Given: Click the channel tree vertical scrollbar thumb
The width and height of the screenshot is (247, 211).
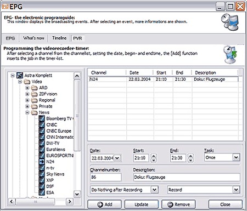Looking at the screenshot, I should (x=77, y=116).
